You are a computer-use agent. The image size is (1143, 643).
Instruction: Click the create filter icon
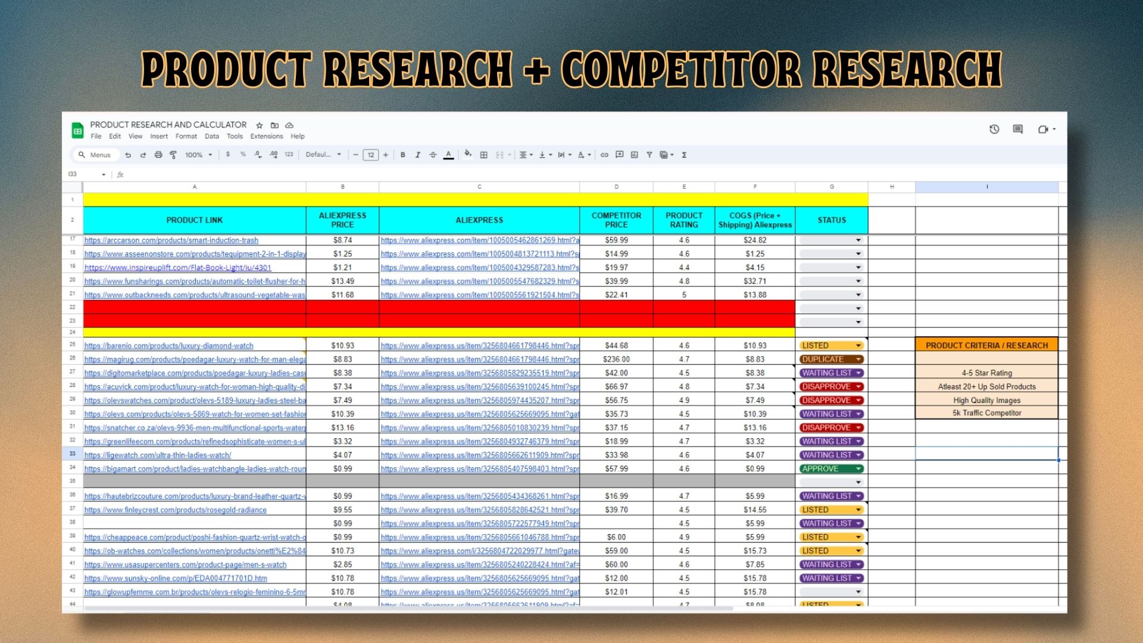pyautogui.click(x=649, y=155)
